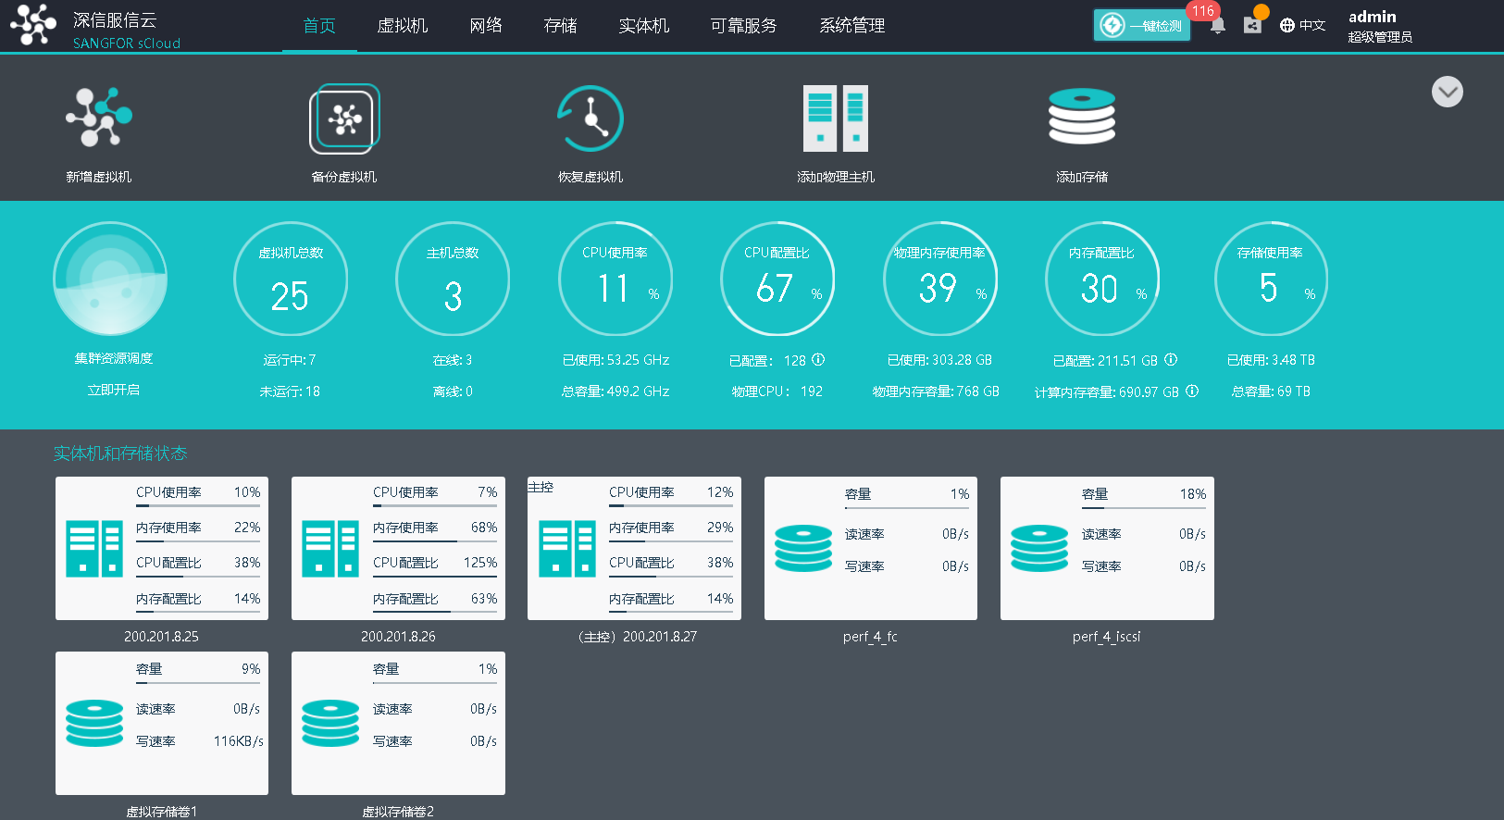Switch to the 虚拟机 tab

402,26
